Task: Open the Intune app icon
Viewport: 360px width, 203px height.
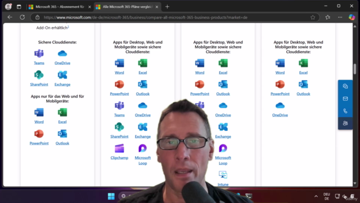Action: 223,175
